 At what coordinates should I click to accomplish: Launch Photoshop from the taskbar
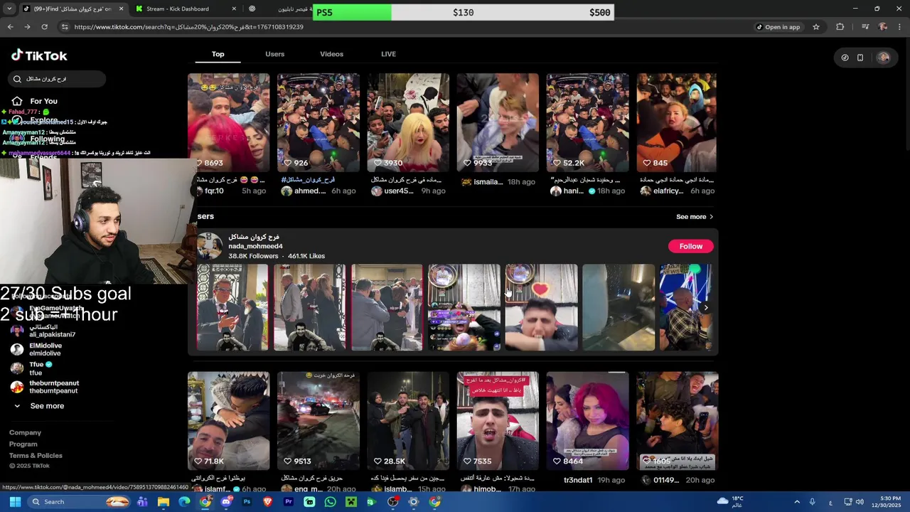pyautogui.click(x=247, y=502)
